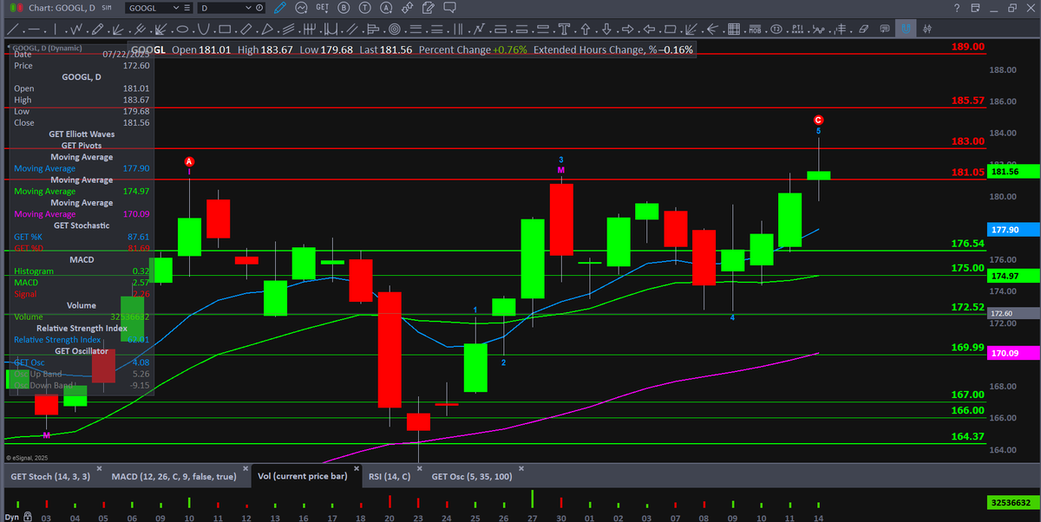Switch to GET Stoch (14, 3, 3) tab

50,477
